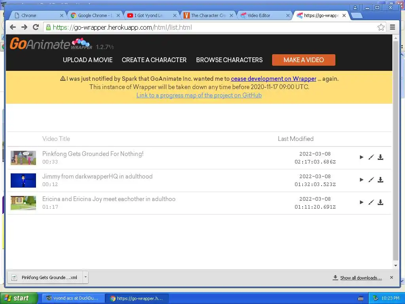Open a new tab
Image resolution: width=405 pixels, height=304 pixels.
(x=357, y=16)
